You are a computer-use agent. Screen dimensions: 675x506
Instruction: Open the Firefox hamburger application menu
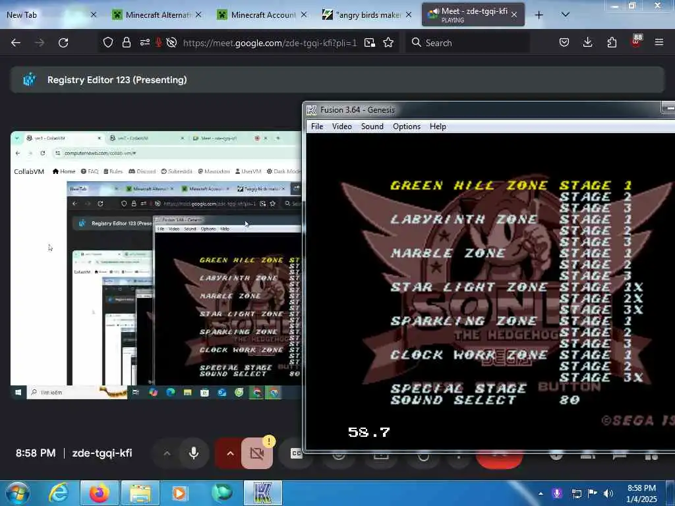tap(659, 42)
